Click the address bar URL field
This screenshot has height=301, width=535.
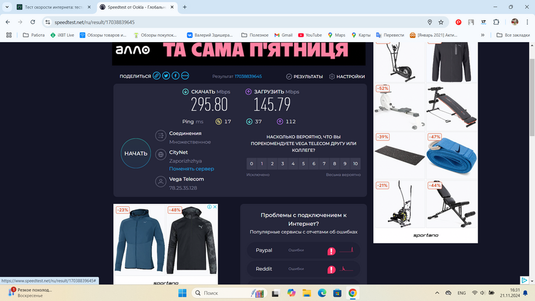click(239, 22)
